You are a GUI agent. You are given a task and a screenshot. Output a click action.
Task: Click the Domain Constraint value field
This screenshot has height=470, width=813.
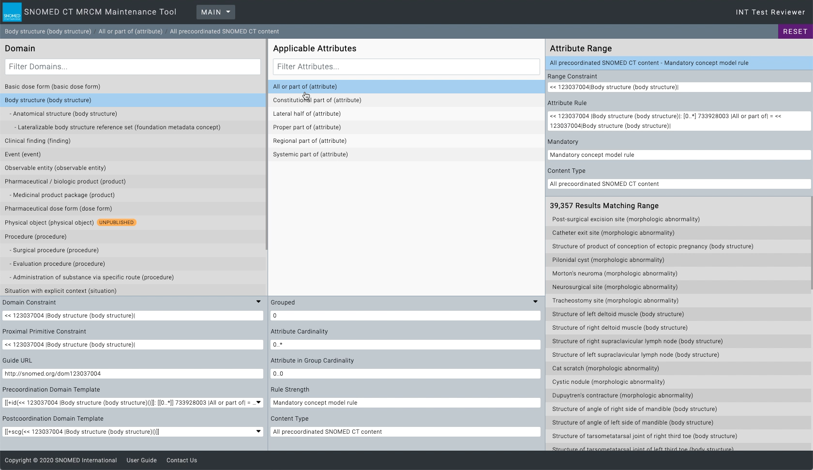tap(133, 316)
